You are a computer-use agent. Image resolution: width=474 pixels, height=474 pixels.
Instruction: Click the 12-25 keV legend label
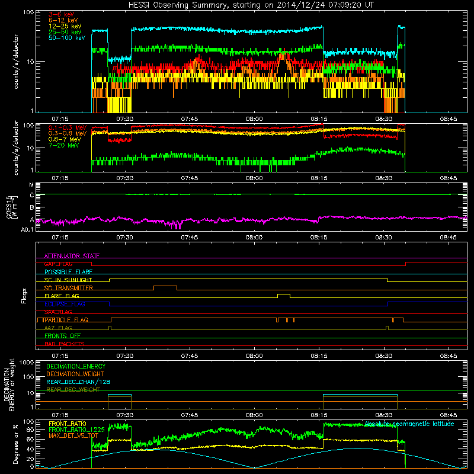pos(65,26)
